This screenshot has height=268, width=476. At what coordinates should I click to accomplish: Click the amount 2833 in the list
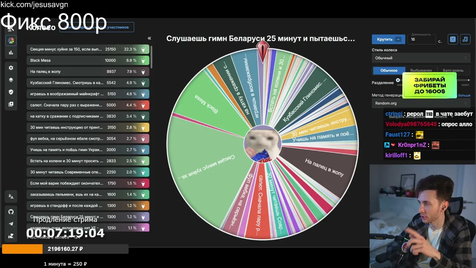(111, 161)
